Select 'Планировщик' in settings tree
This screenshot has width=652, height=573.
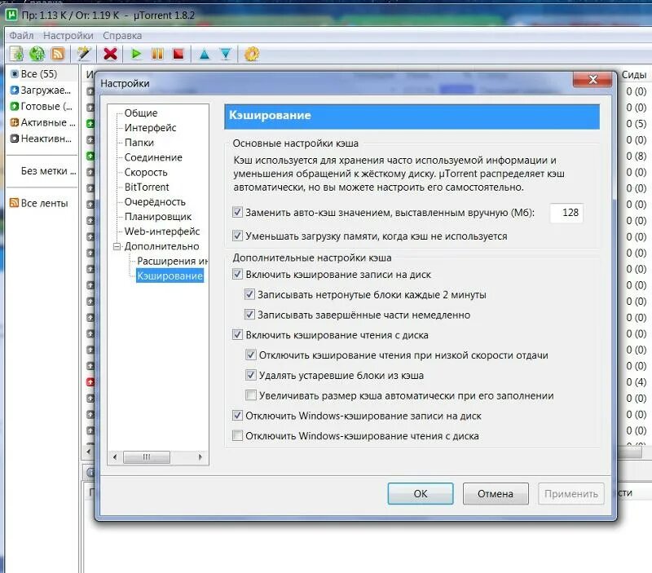(x=158, y=217)
